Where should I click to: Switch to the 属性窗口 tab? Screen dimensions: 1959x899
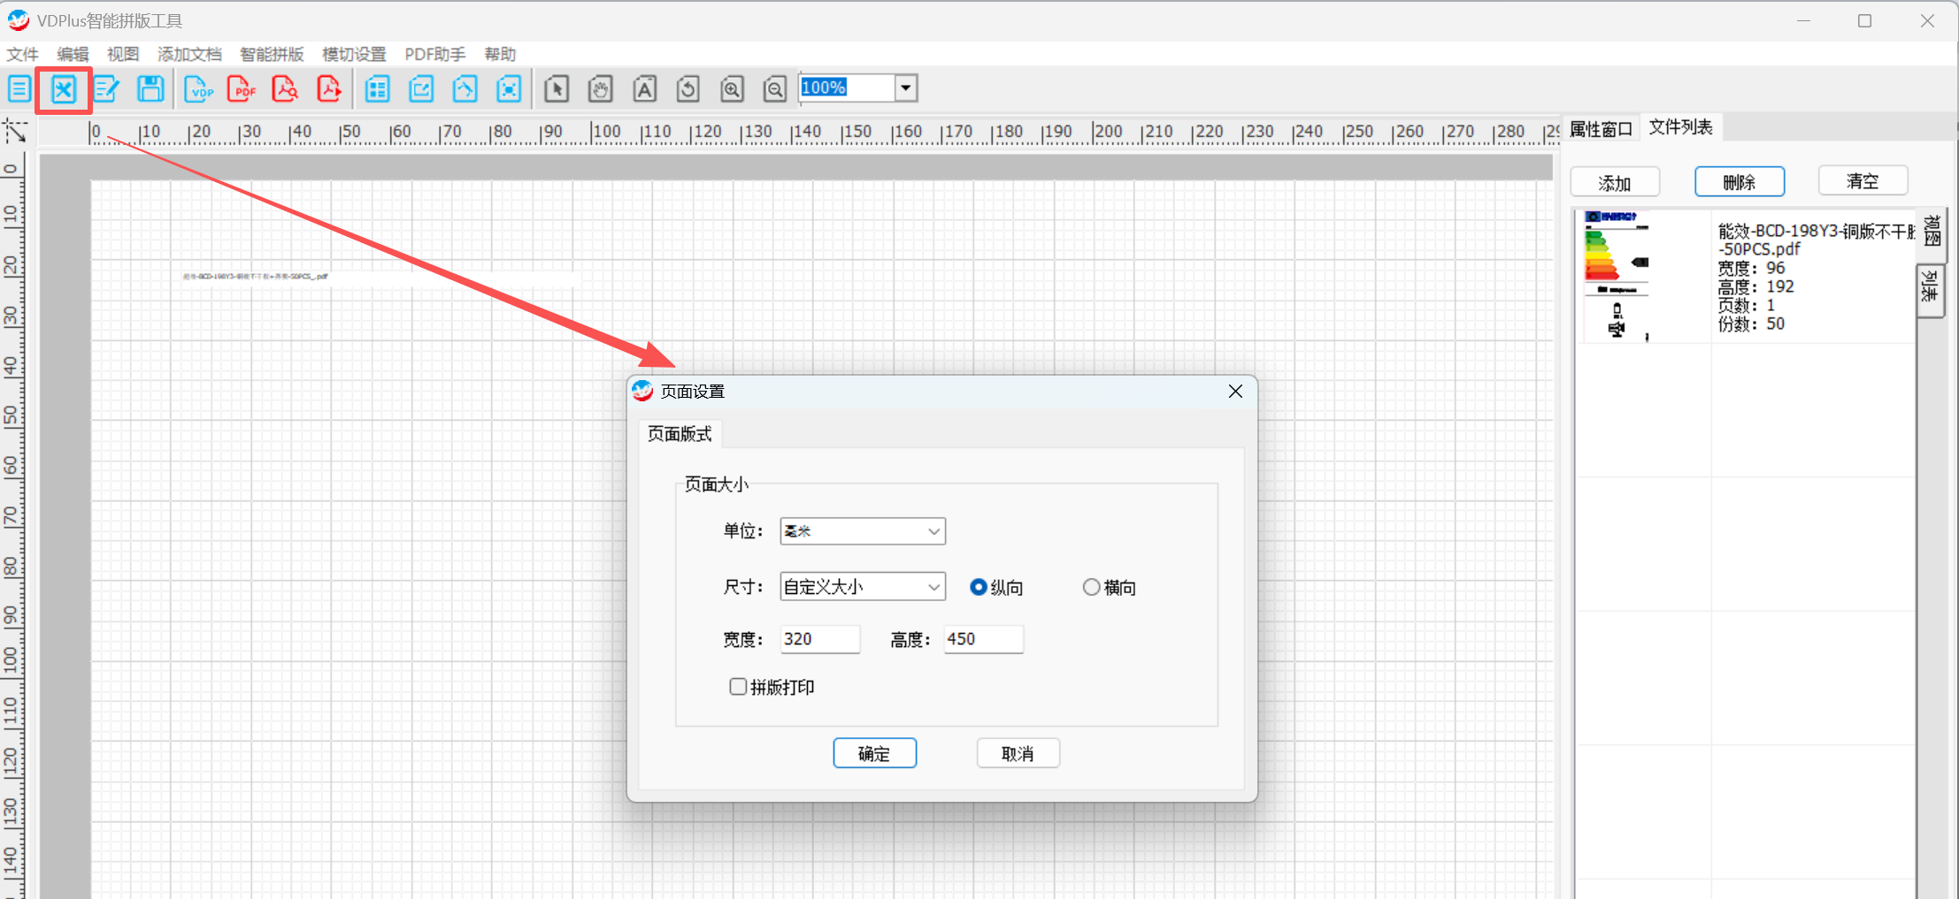pos(1601,129)
